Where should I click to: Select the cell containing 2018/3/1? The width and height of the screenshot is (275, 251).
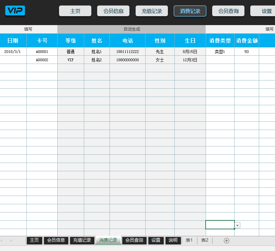tap(13, 52)
